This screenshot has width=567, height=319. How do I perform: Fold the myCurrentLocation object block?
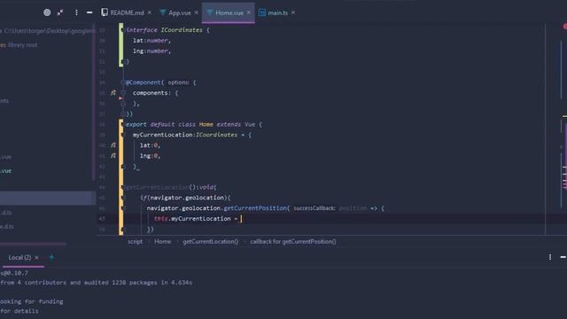click(x=122, y=135)
